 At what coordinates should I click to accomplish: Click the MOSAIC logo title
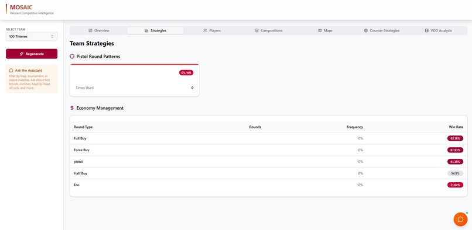coord(21,7)
